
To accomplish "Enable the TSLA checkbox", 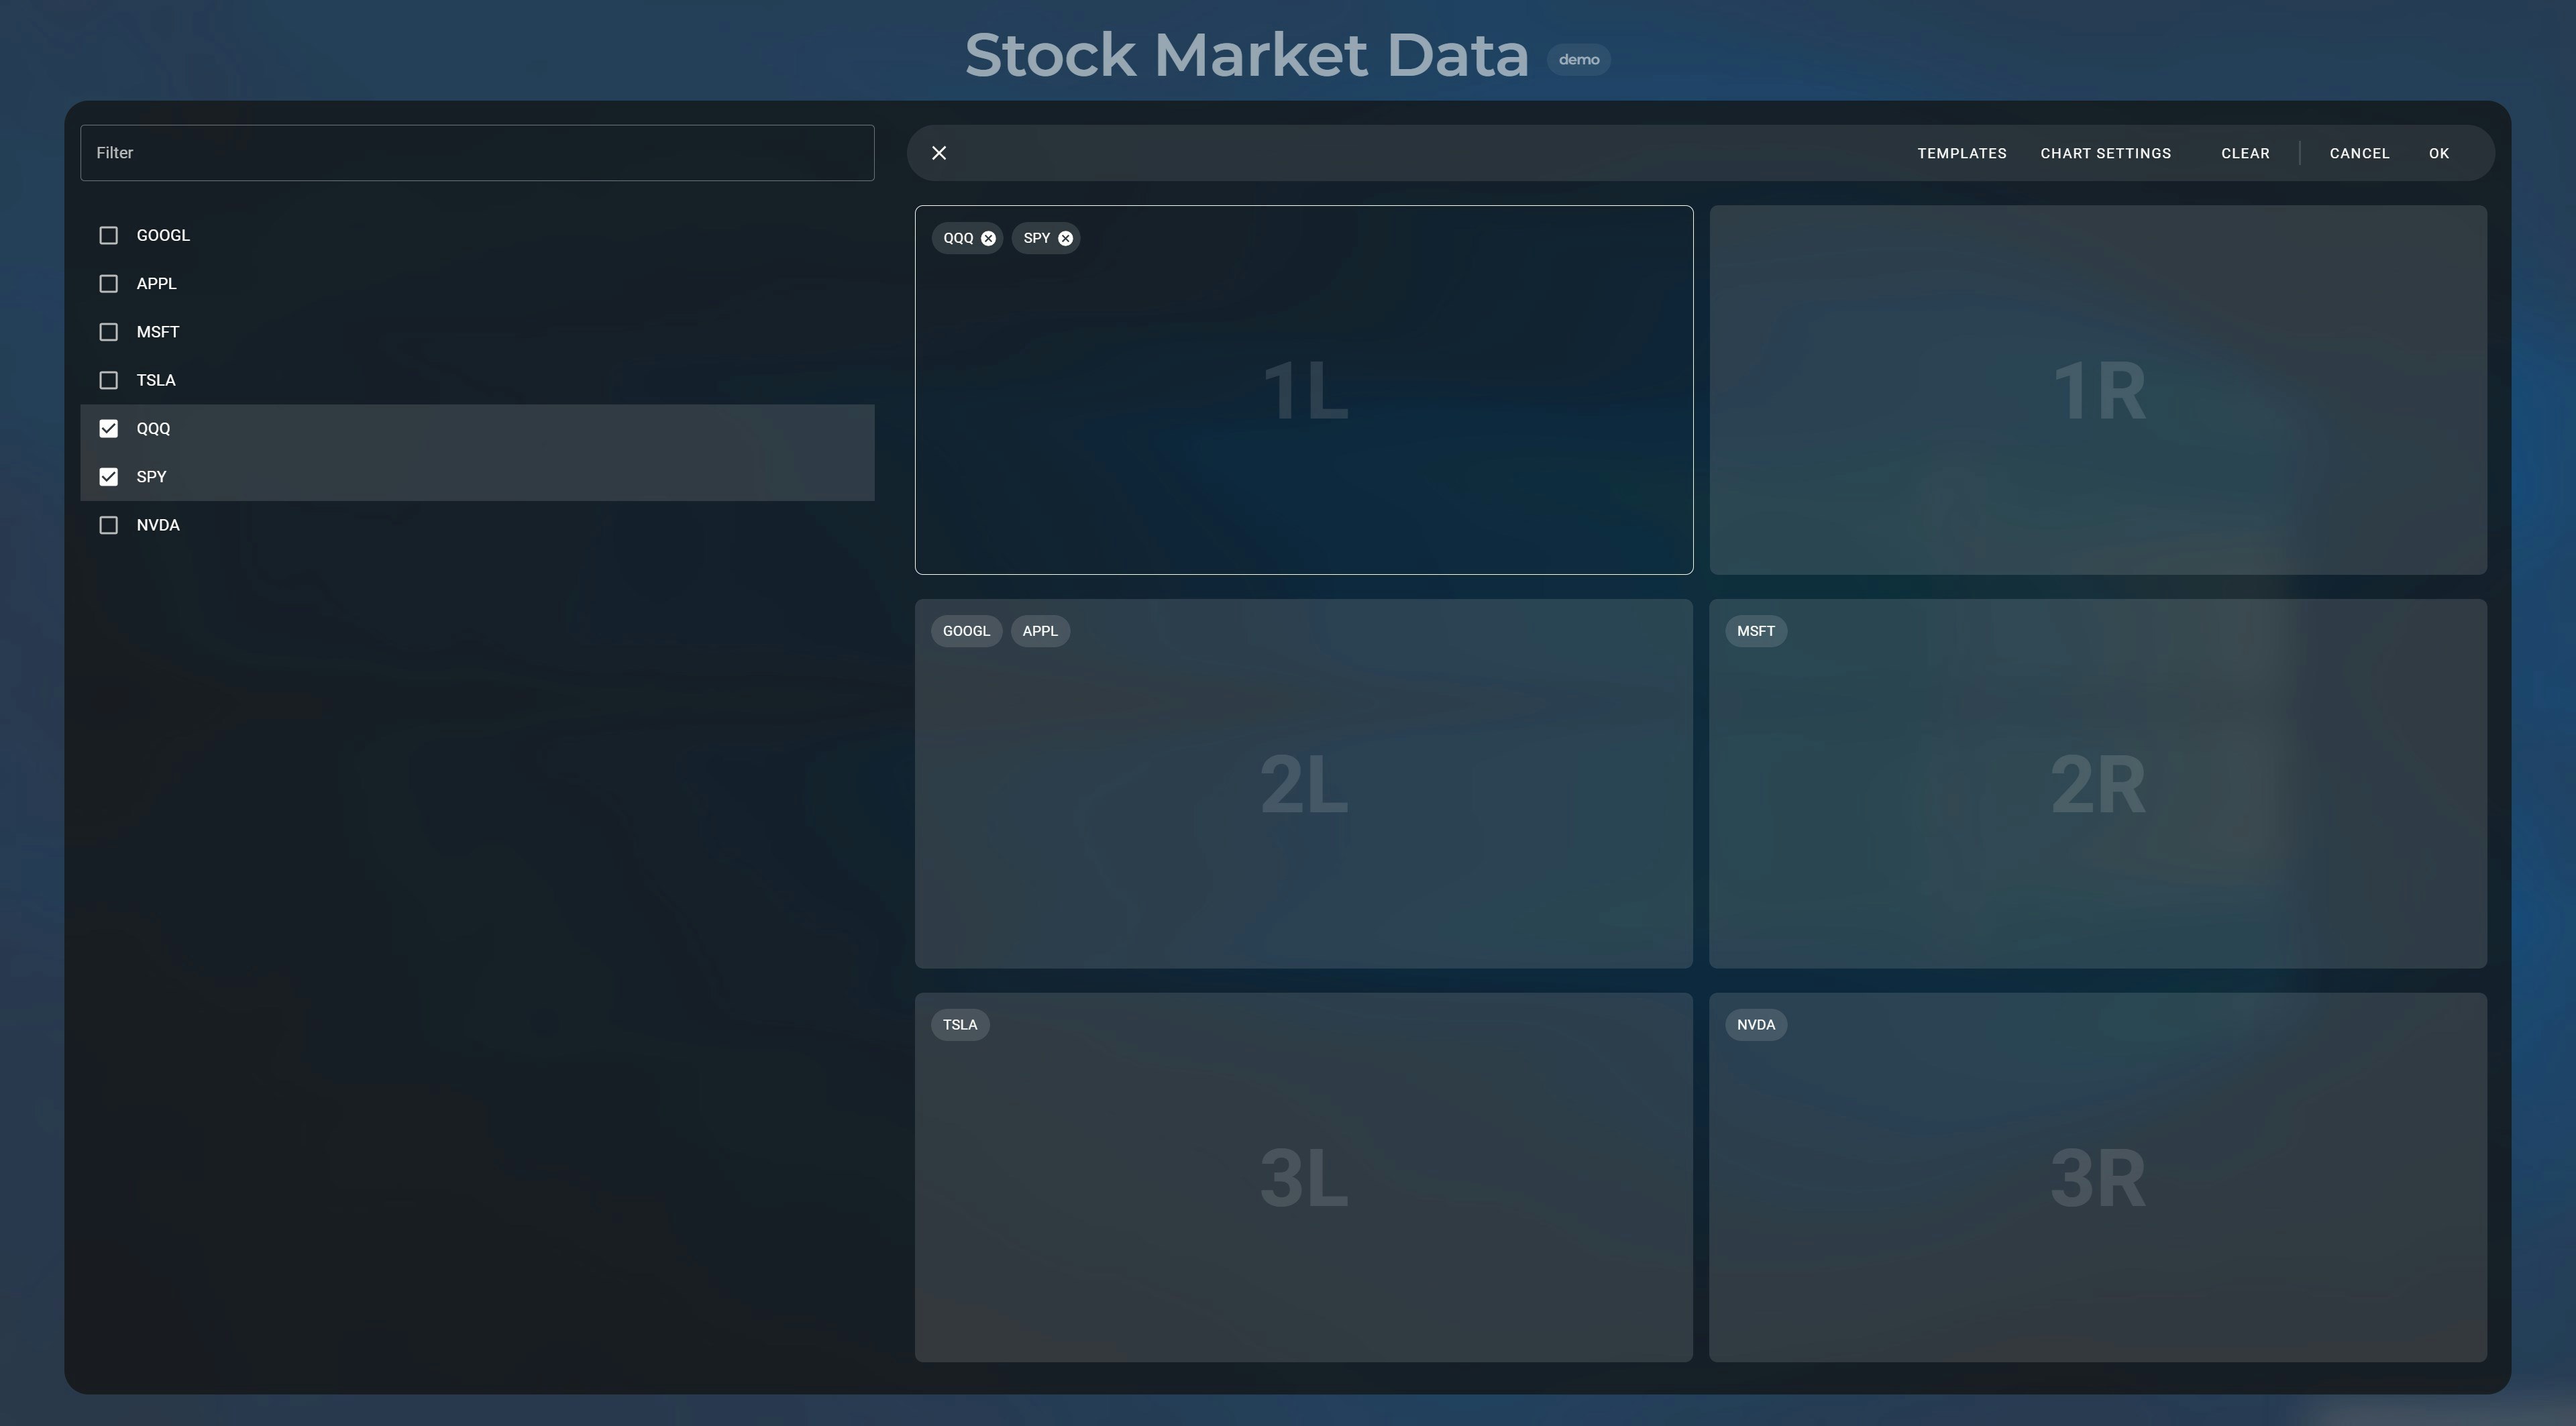I will coord(108,380).
